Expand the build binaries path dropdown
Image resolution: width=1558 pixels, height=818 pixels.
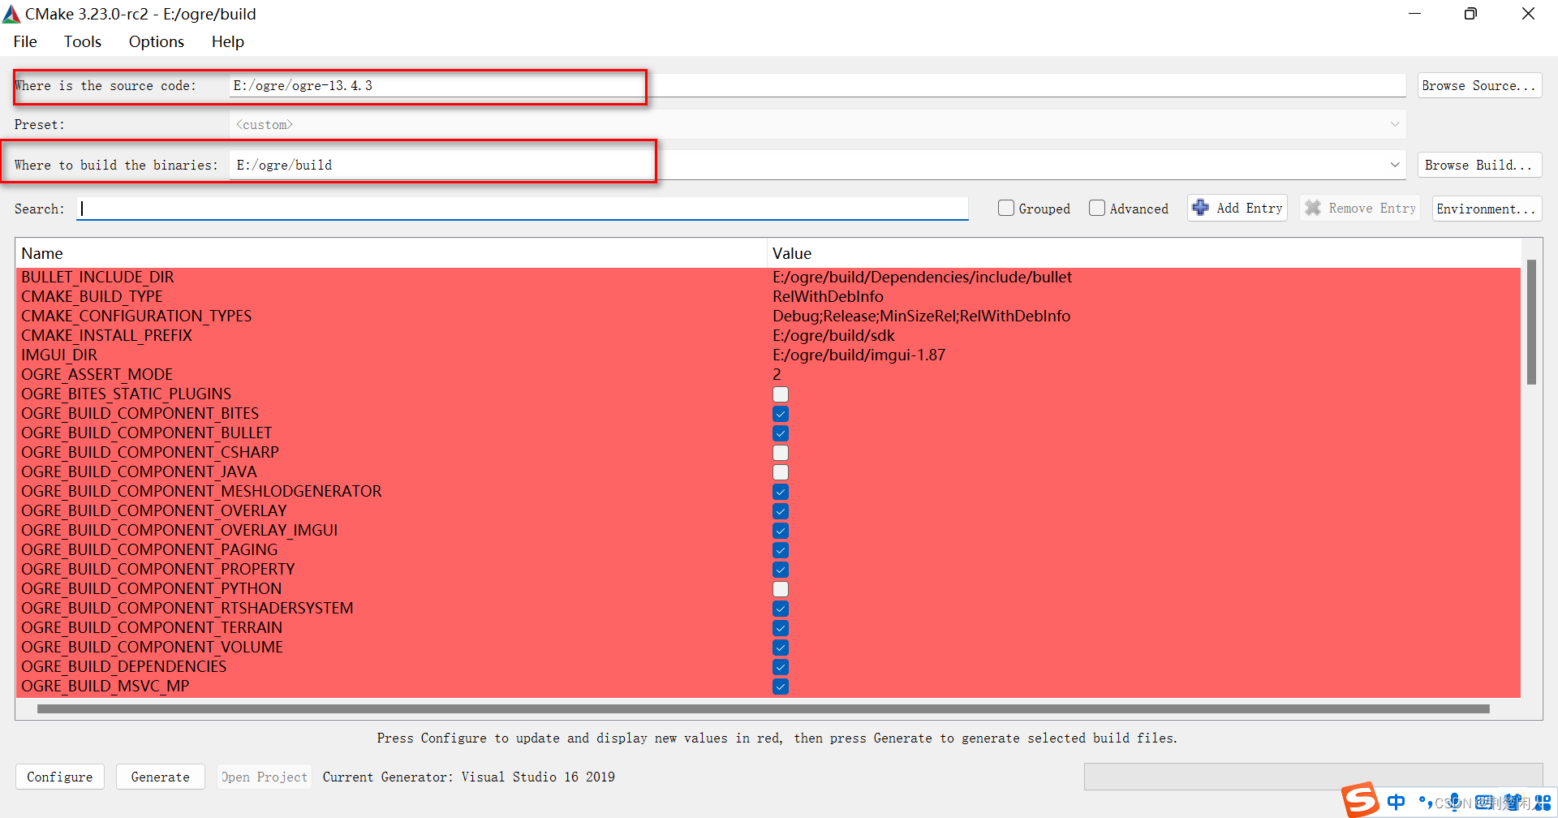[1395, 165]
